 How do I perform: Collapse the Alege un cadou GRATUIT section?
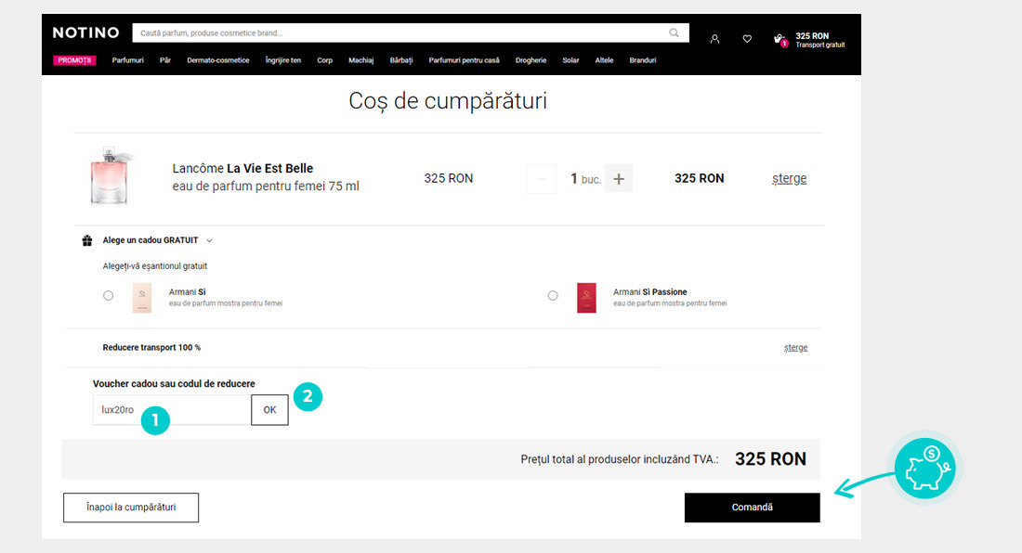tap(209, 240)
